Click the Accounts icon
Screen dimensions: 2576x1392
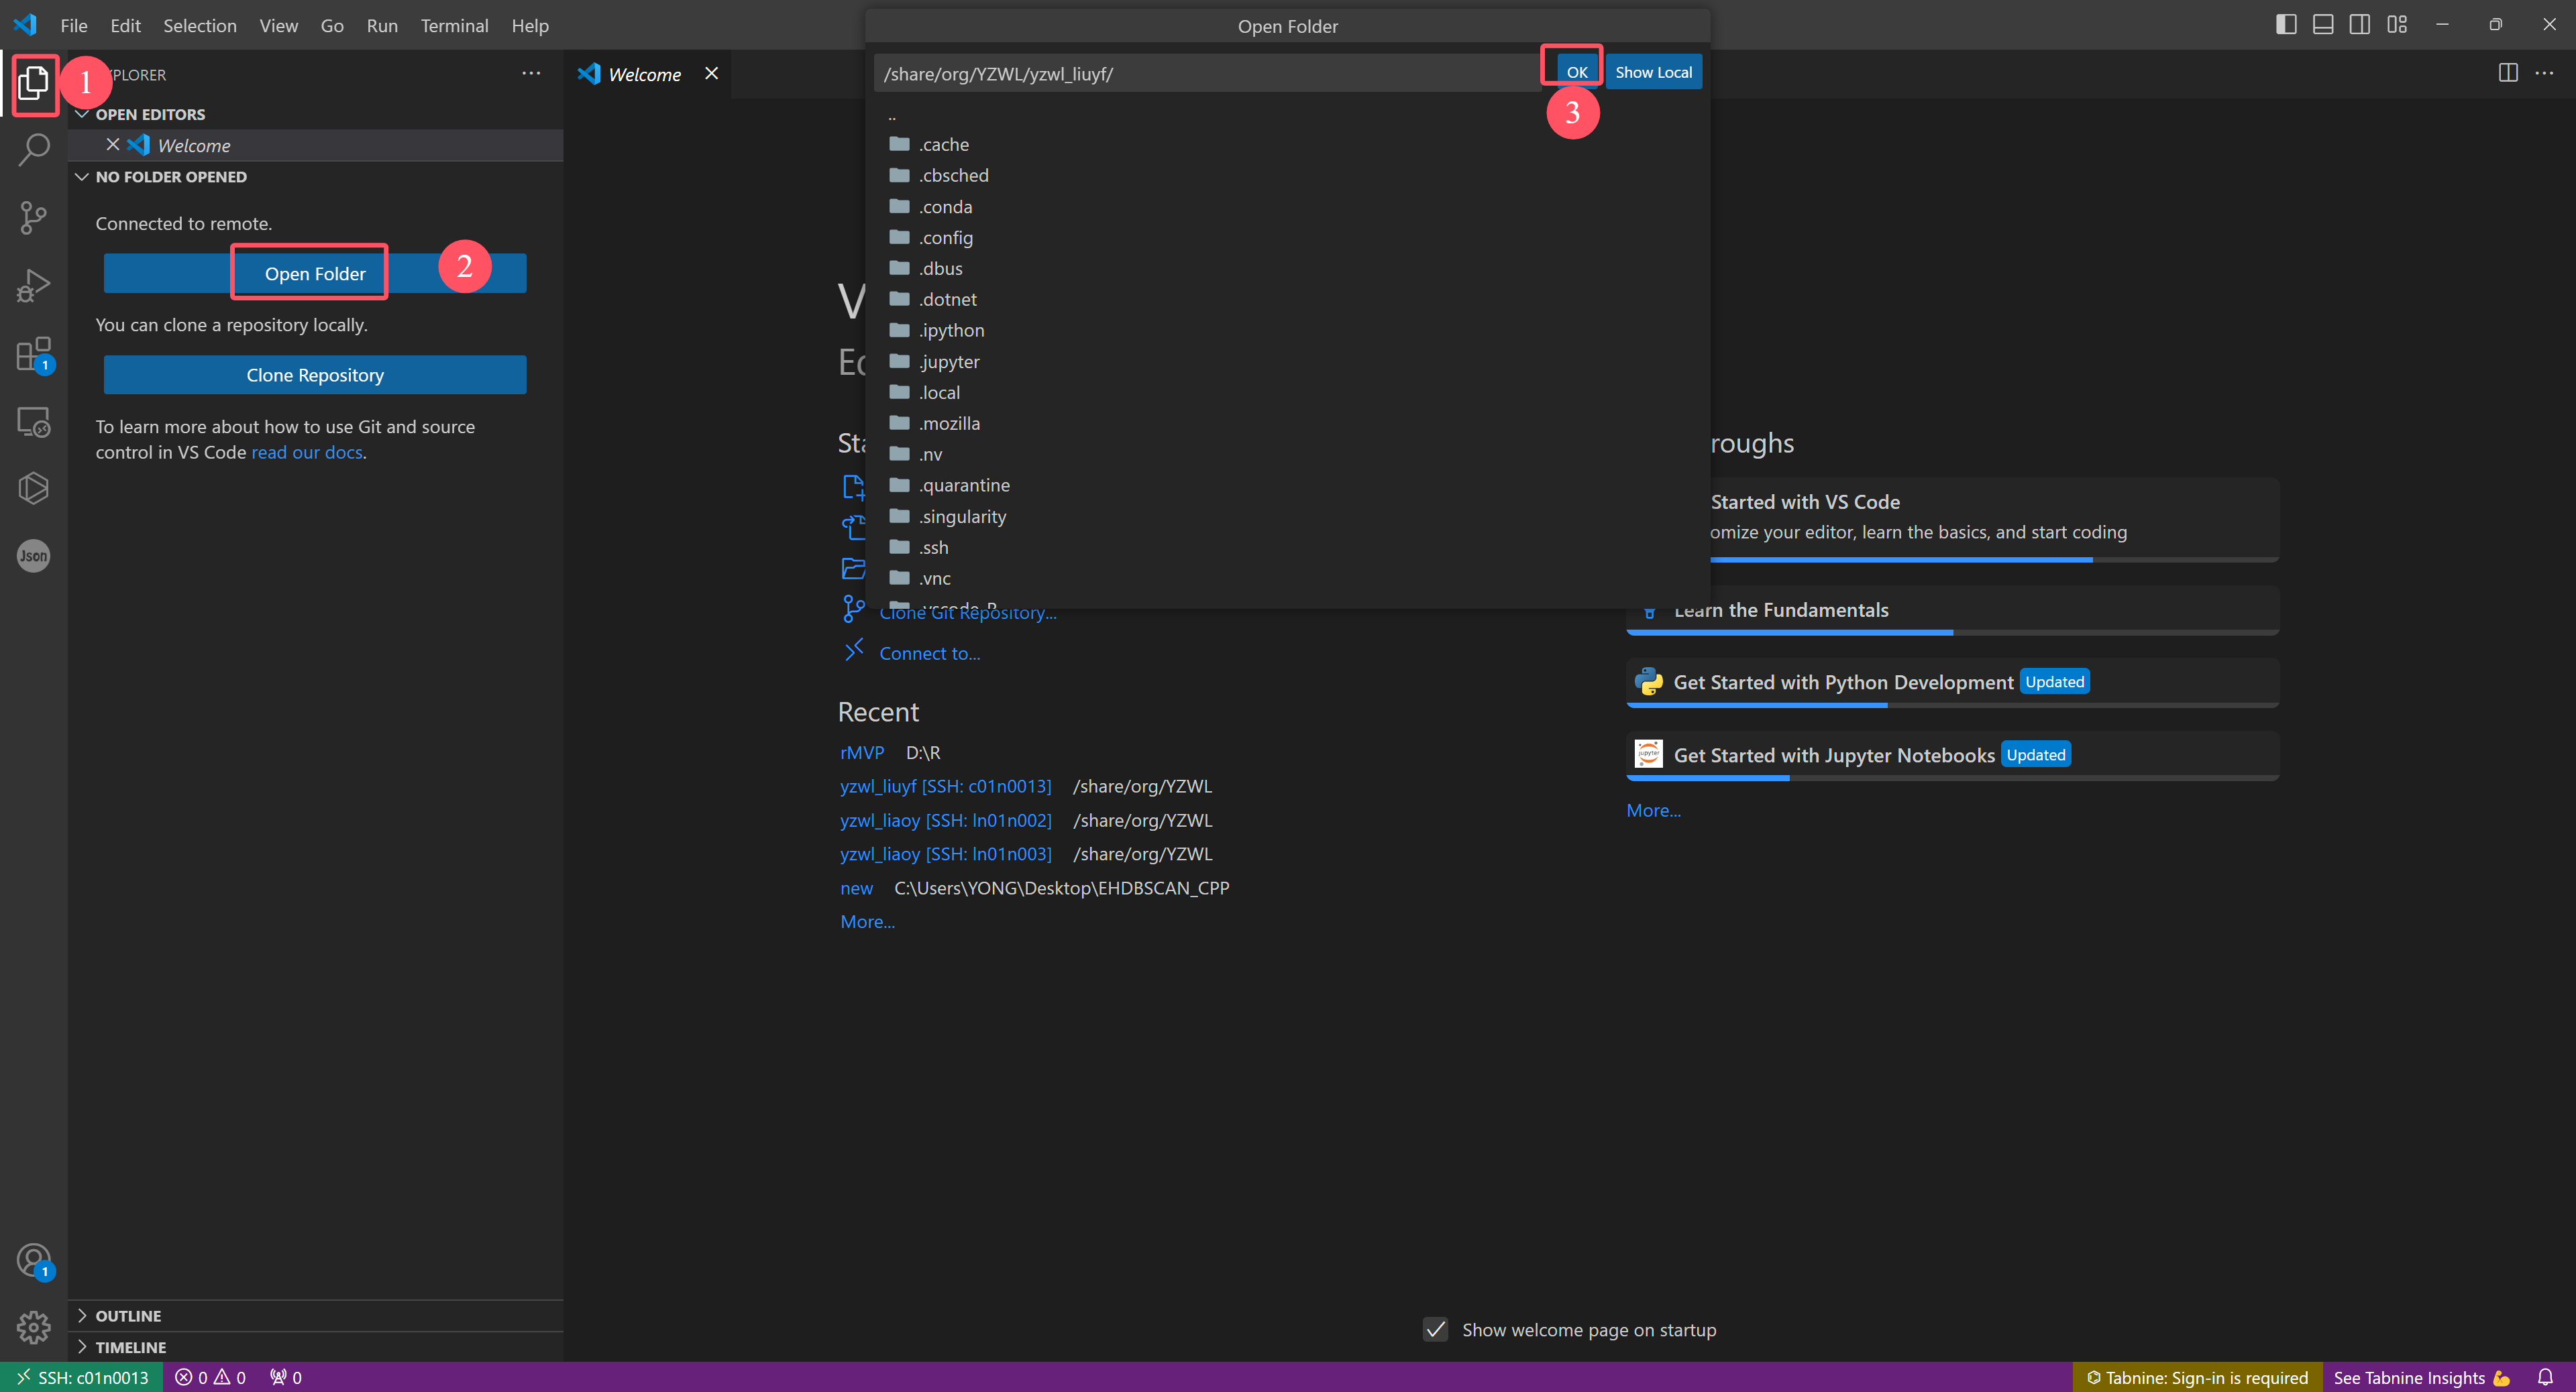[x=33, y=1260]
